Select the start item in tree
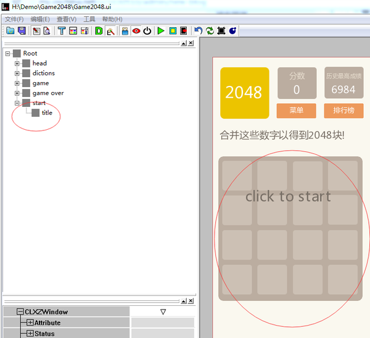 click(x=39, y=103)
